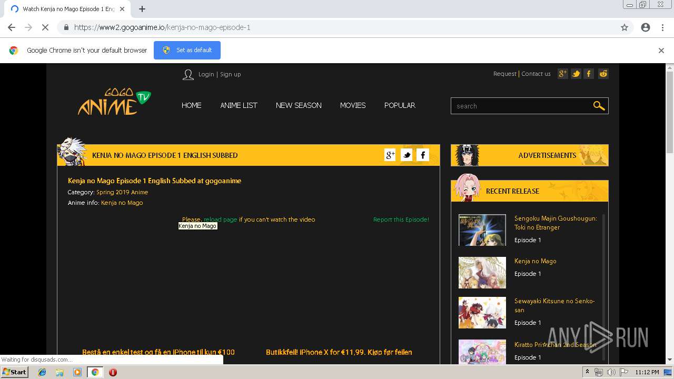
Task: Click the iPhone X €11,99 ad link
Action: tap(339, 352)
